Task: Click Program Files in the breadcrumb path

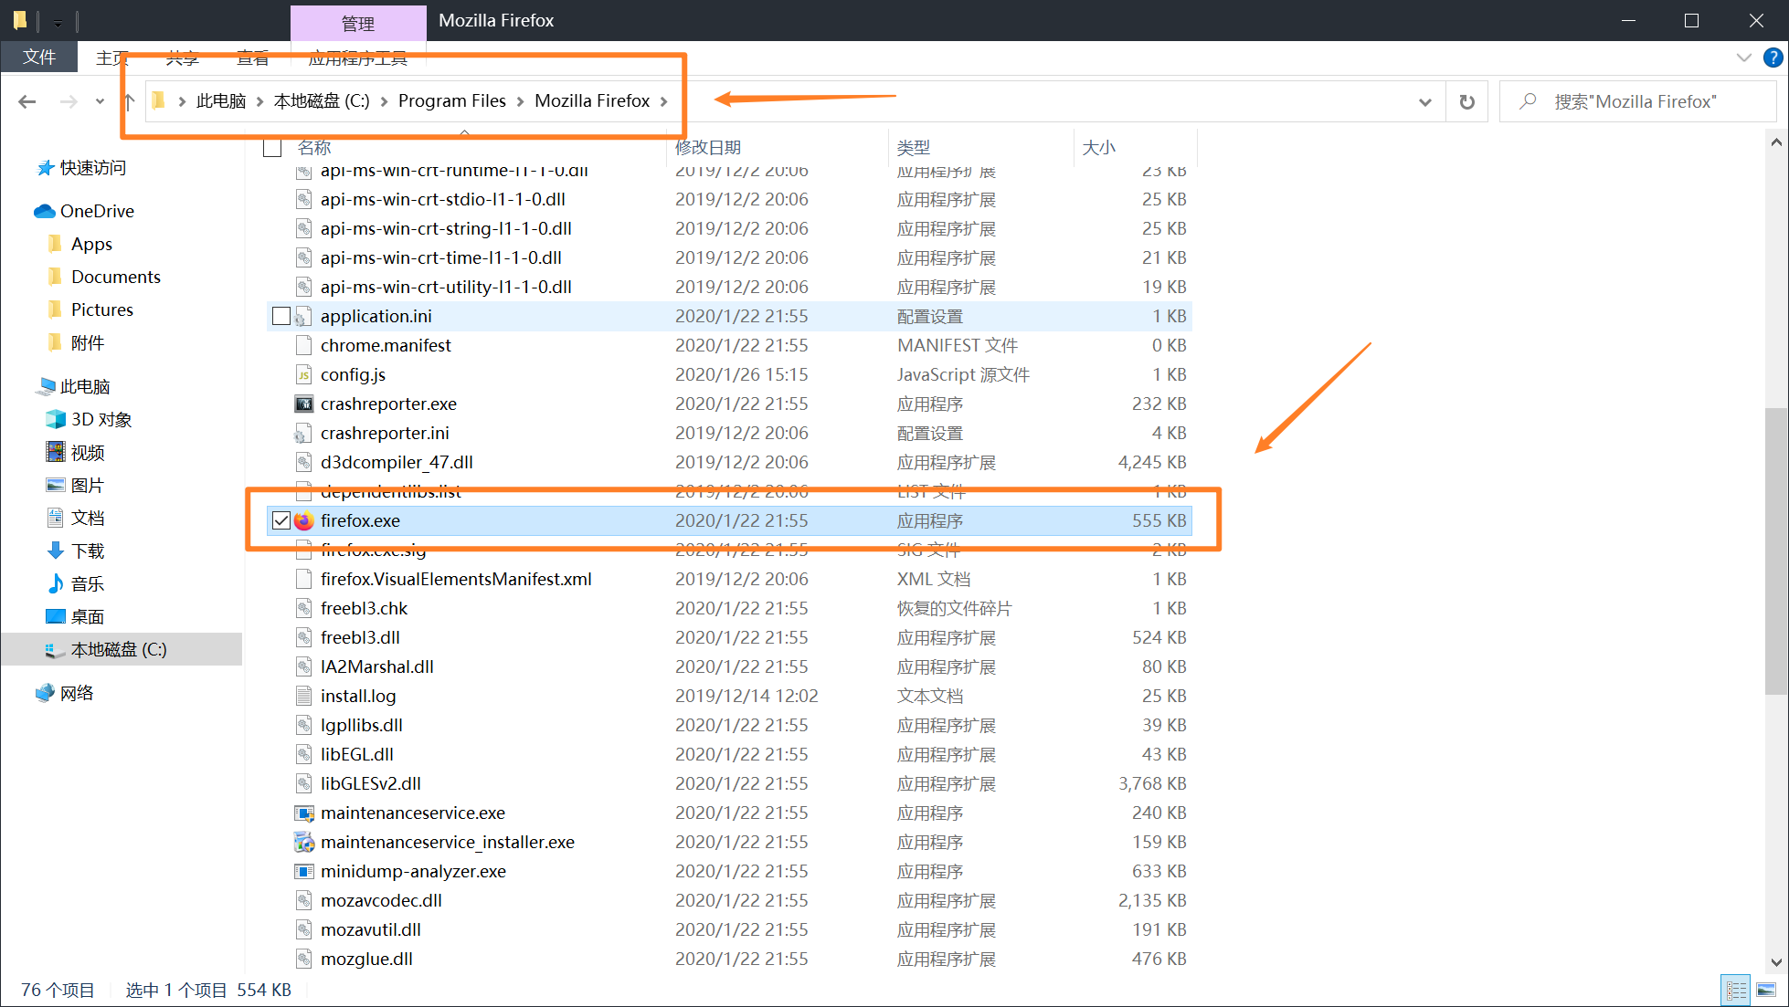Action: [451, 100]
